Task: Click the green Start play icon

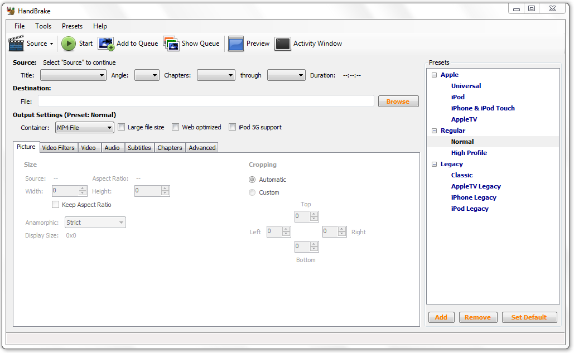Action: coord(69,43)
